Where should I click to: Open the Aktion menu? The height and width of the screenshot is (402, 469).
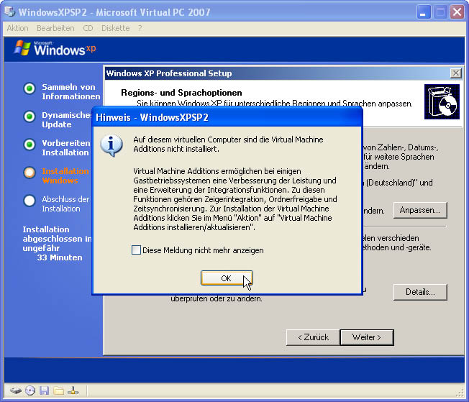[18, 28]
